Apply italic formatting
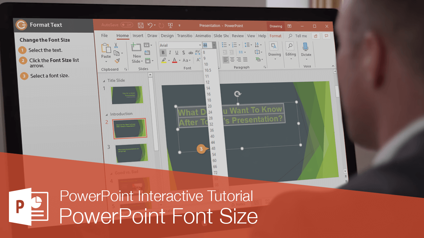The image size is (424, 238). (x=170, y=53)
